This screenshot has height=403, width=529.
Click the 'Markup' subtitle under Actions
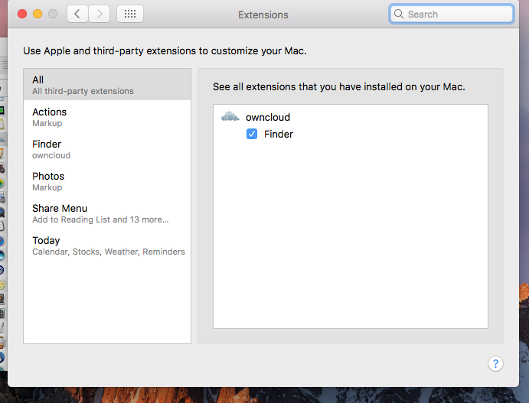pos(47,123)
